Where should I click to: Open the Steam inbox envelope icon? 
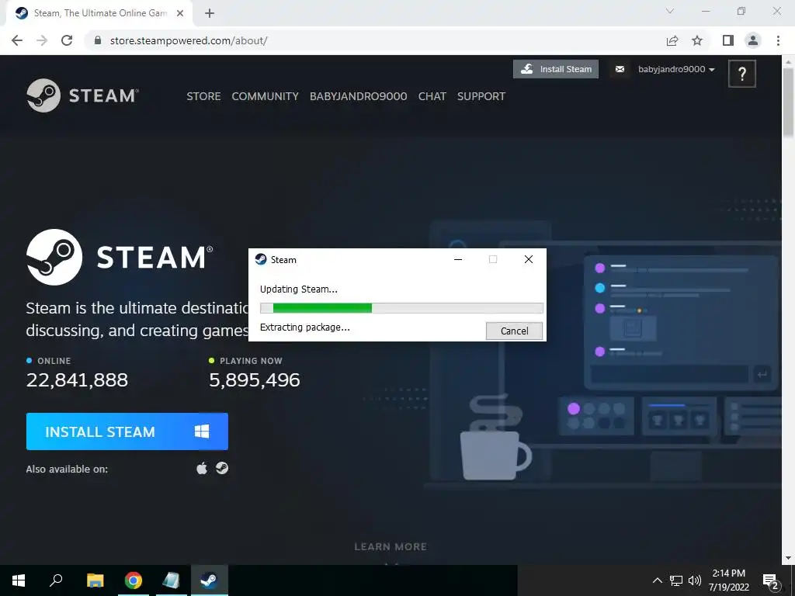click(x=620, y=69)
